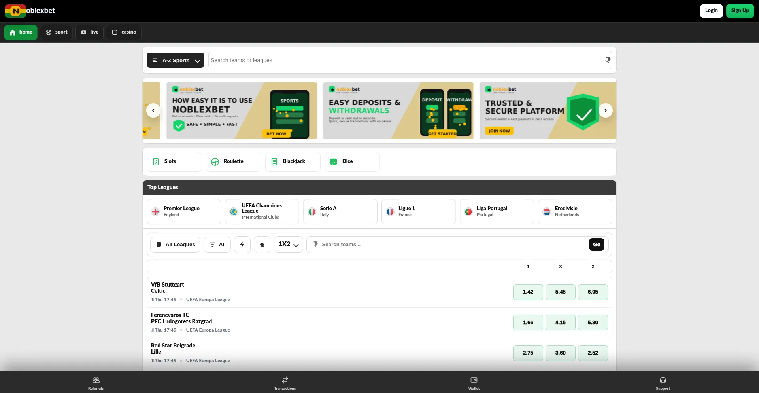Expand the A-Z Sports dropdown
This screenshot has height=393, width=759.
point(176,60)
